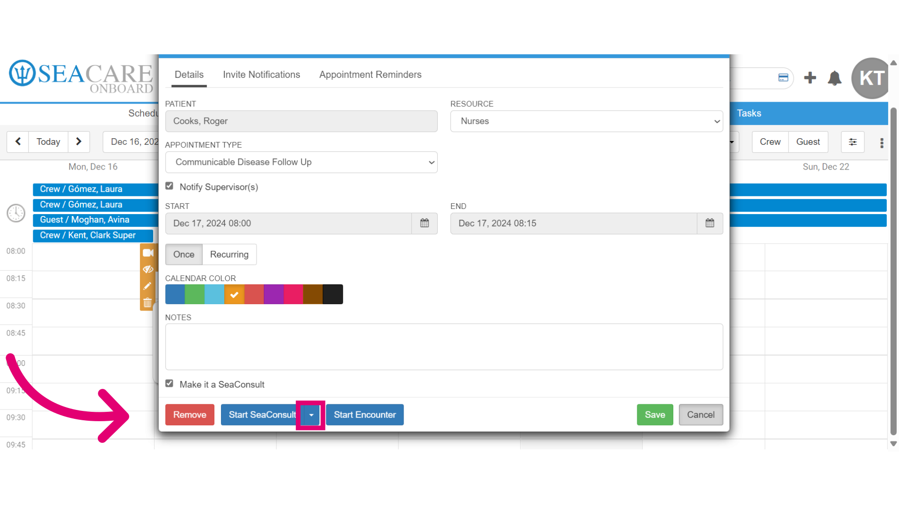The width and height of the screenshot is (899, 506).
Task: Click the SeaCare Onboard logo
Action: click(x=81, y=76)
